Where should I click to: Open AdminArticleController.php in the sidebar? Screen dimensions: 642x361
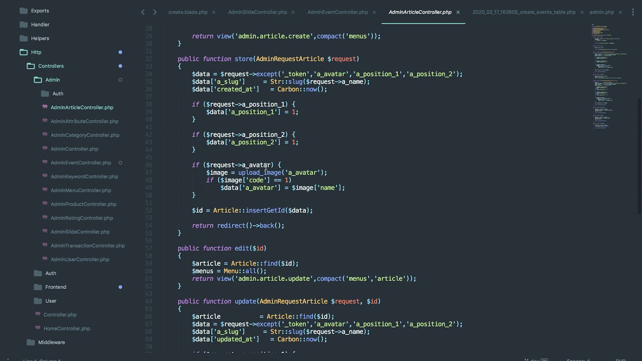point(82,107)
